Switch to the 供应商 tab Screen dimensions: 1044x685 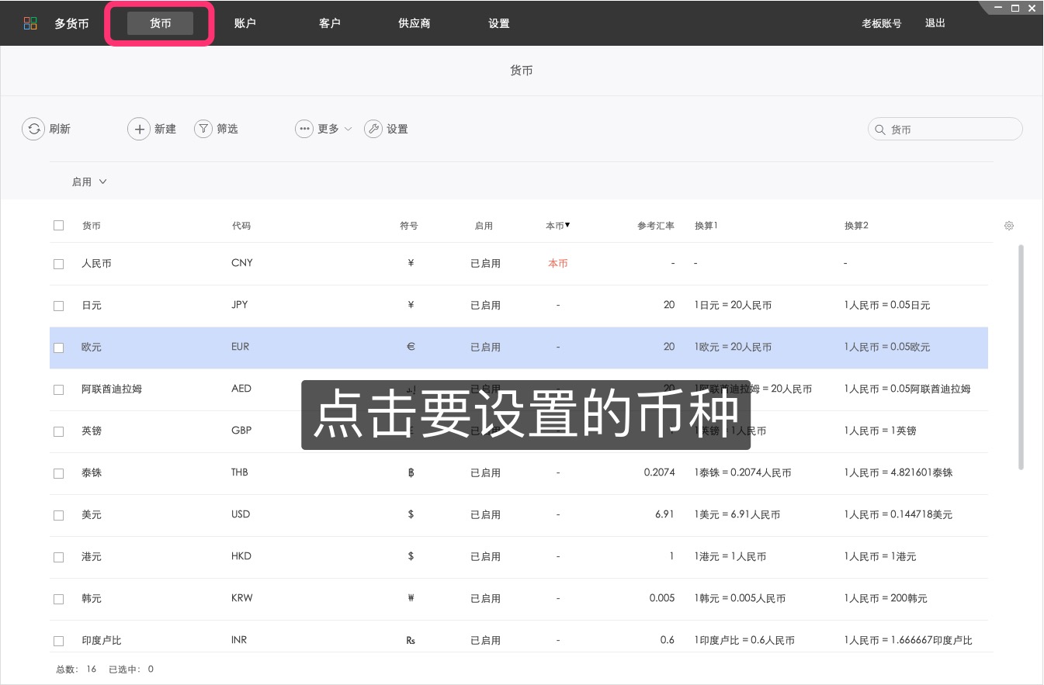point(414,23)
